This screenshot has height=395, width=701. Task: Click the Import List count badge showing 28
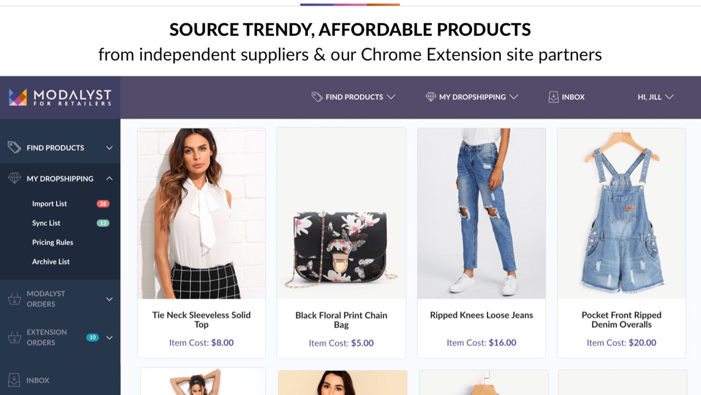tap(104, 204)
